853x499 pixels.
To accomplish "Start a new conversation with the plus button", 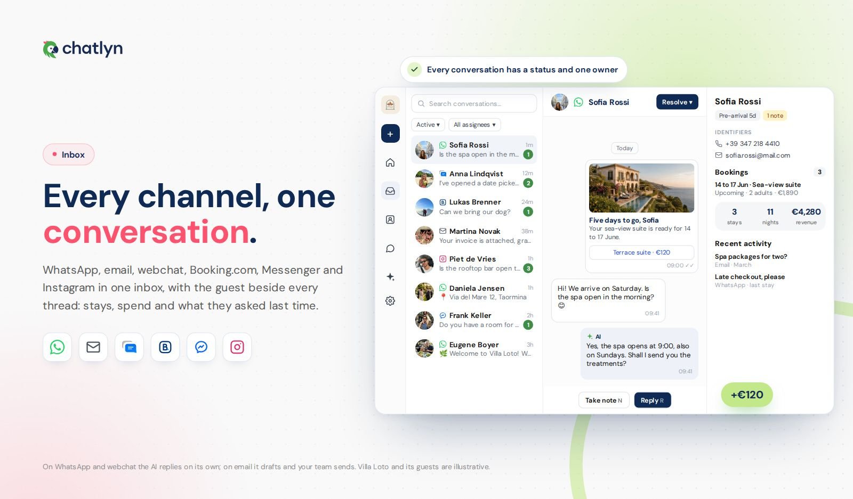I will [390, 134].
